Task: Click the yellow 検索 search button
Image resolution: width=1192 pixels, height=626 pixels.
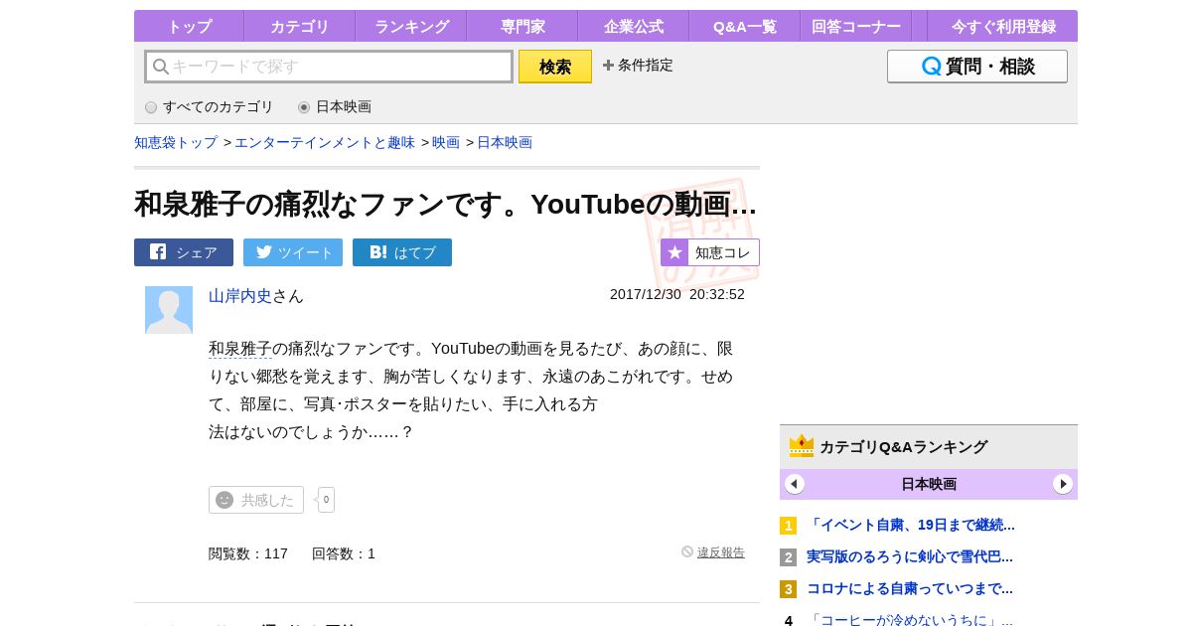Action: tap(555, 67)
